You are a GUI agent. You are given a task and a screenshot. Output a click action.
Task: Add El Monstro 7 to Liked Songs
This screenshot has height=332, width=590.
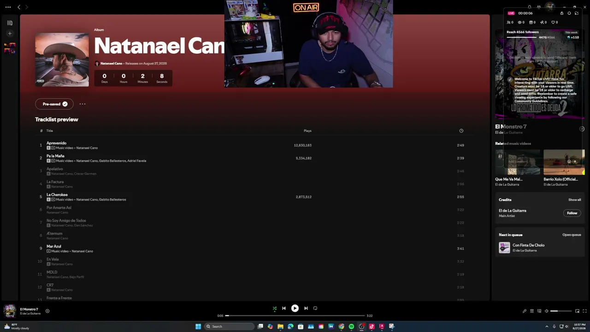pyautogui.click(x=47, y=311)
